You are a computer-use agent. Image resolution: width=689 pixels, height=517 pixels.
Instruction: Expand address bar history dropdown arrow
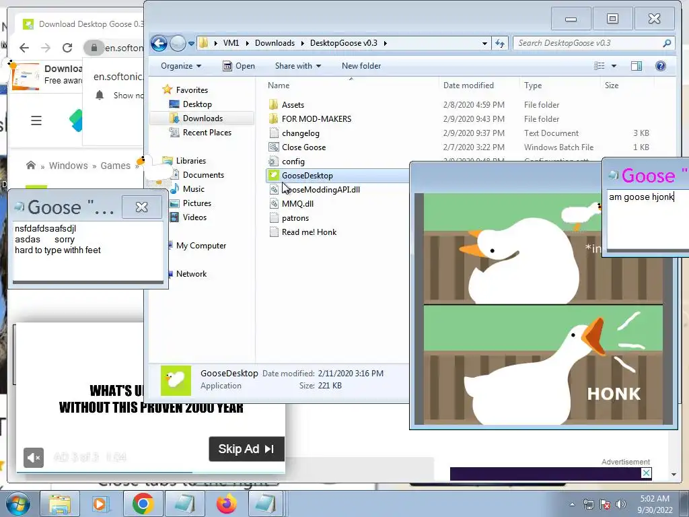(x=484, y=43)
